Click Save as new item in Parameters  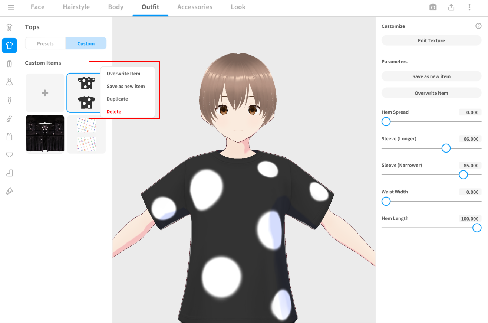(x=431, y=76)
